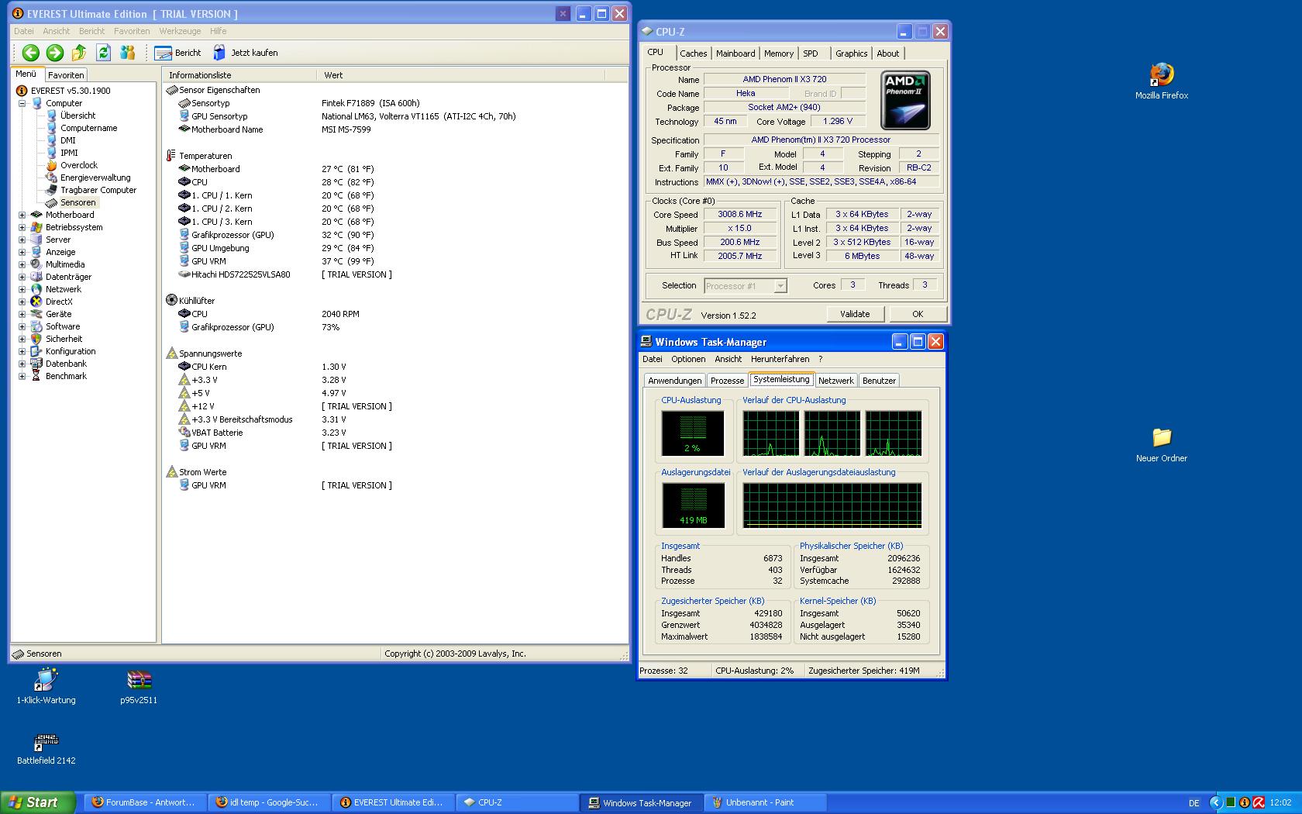The height and width of the screenshot is (814, 1302).
Task: Open EVEREST Hilfe menu
Action: click(218, 31)
